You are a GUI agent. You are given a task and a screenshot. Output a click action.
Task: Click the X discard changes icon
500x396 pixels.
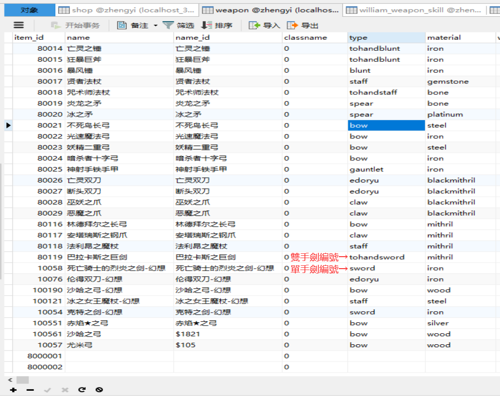65,390
